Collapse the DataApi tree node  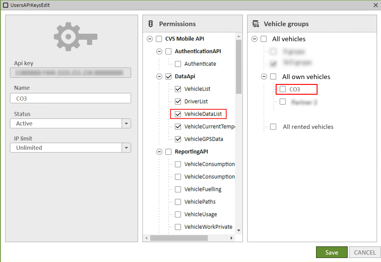pos(159,77)
